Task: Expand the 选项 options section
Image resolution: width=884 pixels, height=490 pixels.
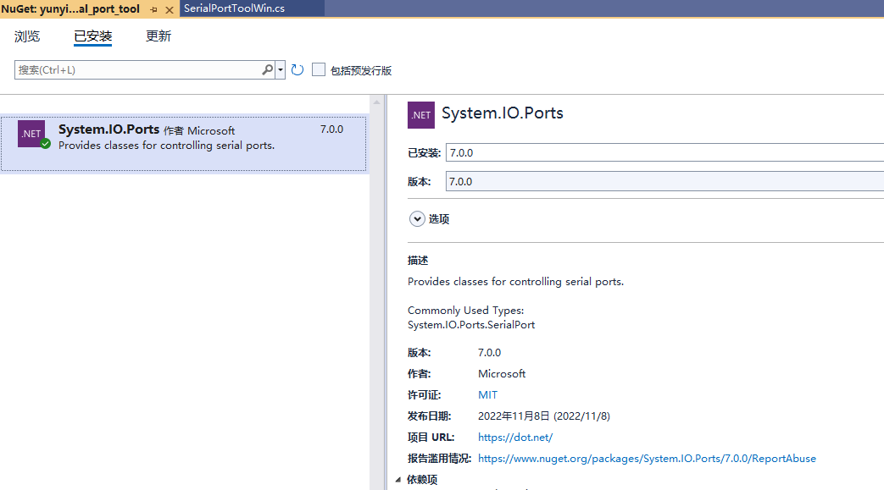Action: pyautogui.click(x=417, y=219)
